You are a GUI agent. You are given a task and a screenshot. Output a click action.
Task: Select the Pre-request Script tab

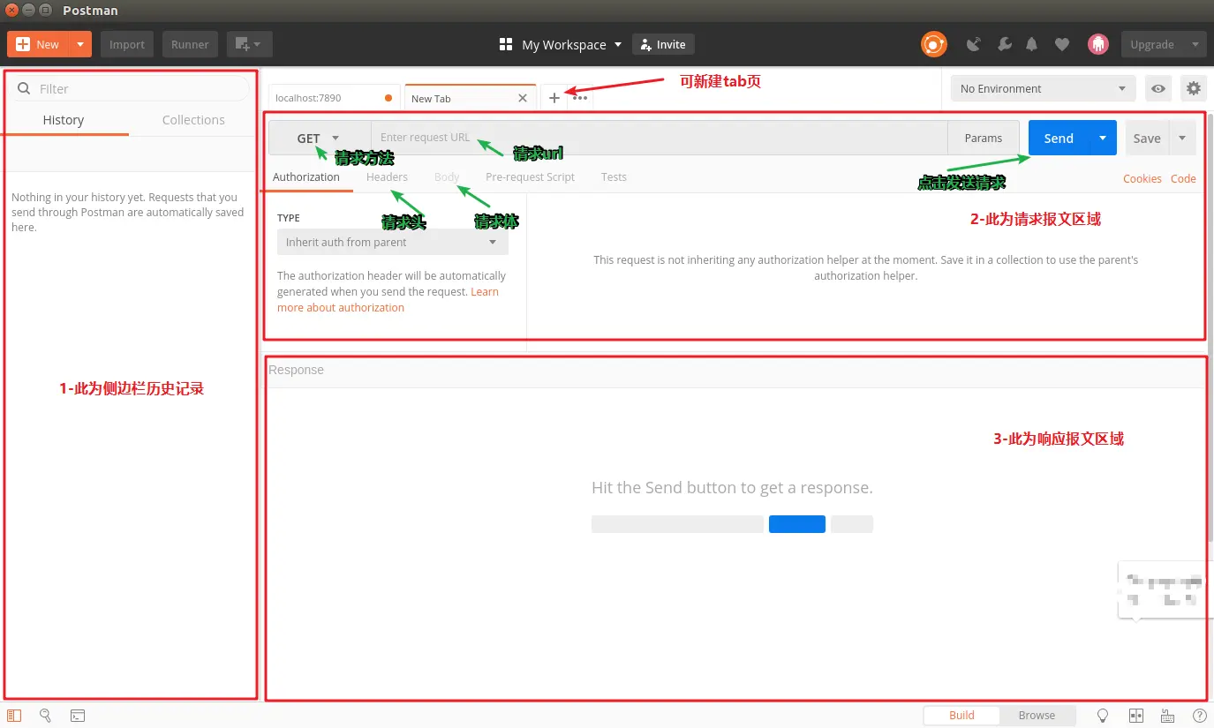pos(530,177)
